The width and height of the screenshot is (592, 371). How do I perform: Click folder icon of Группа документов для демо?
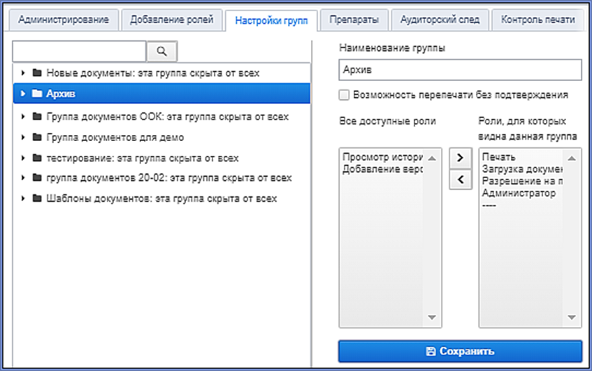click(x=37, y=137)
